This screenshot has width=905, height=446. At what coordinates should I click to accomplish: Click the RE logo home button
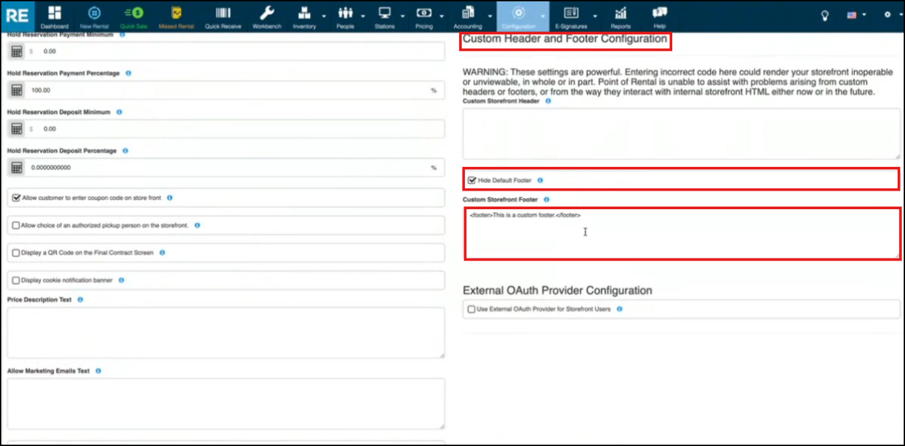(16, 16)
